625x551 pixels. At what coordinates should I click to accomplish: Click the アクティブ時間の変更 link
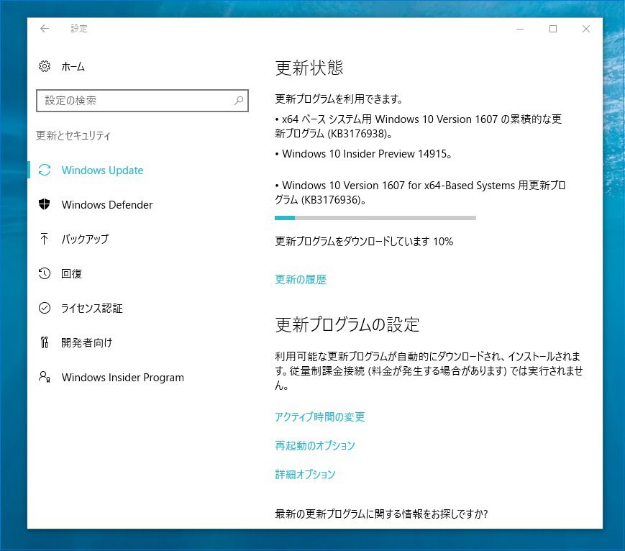click(320, 417)
